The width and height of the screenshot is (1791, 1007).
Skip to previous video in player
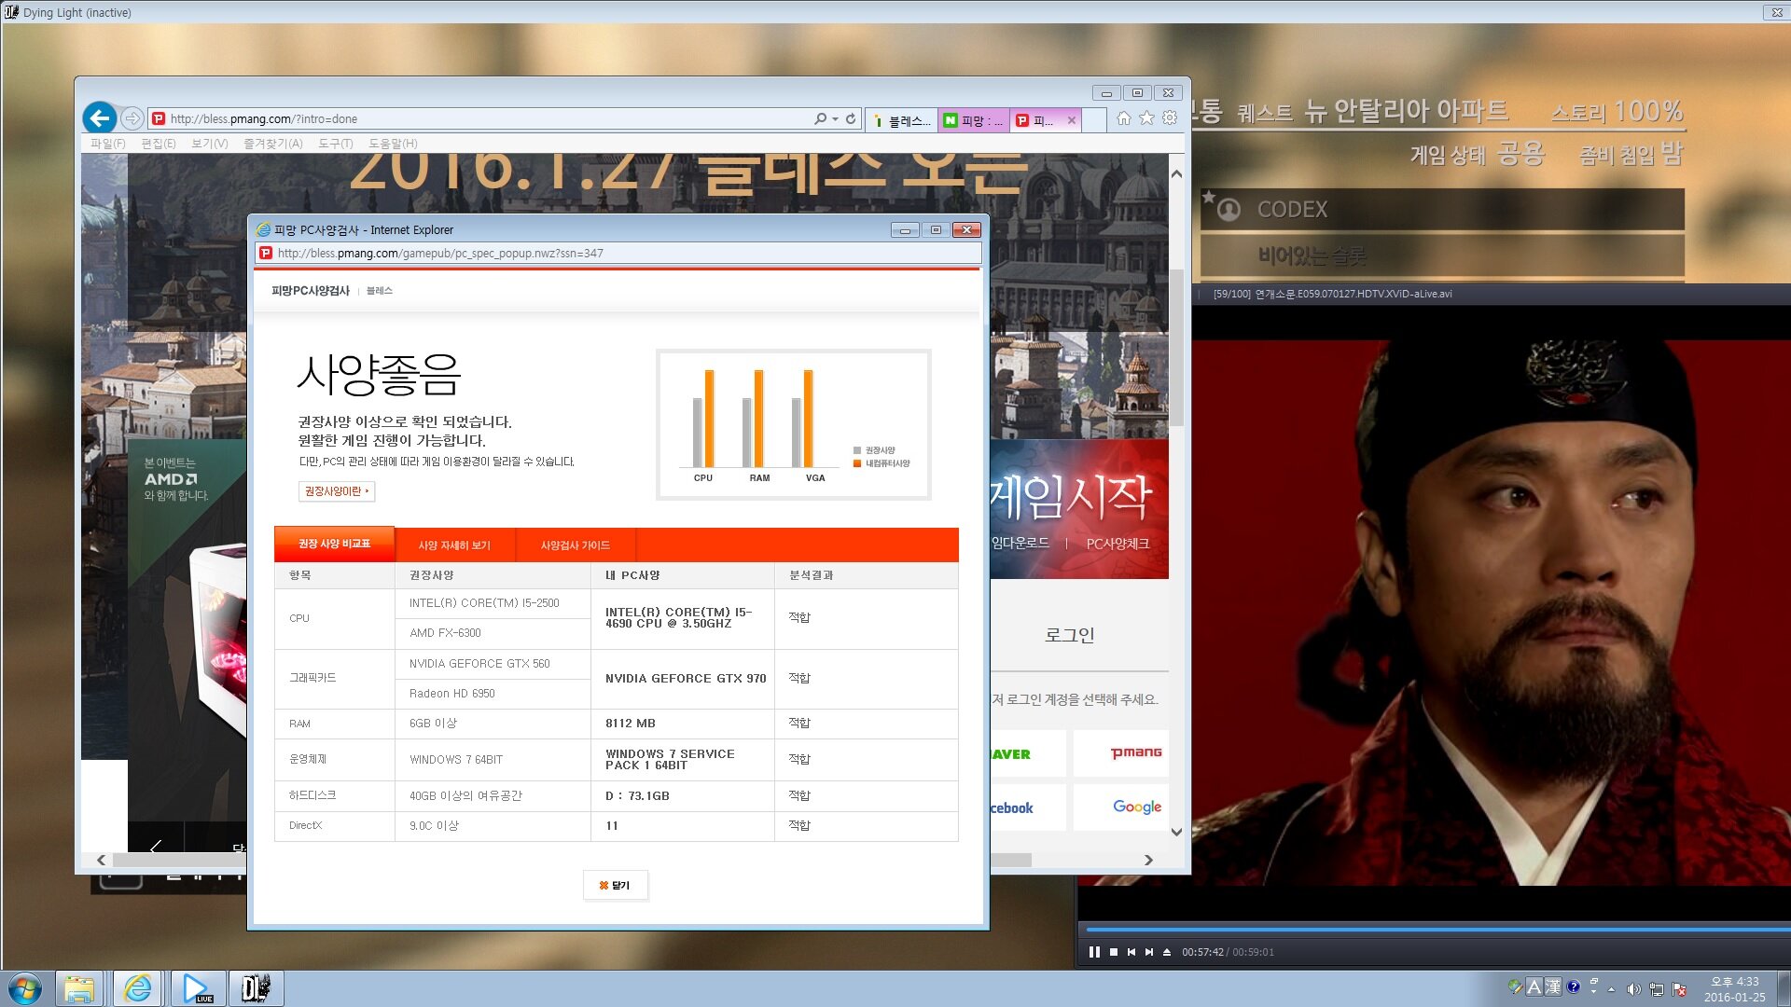tap(1132, 952)
